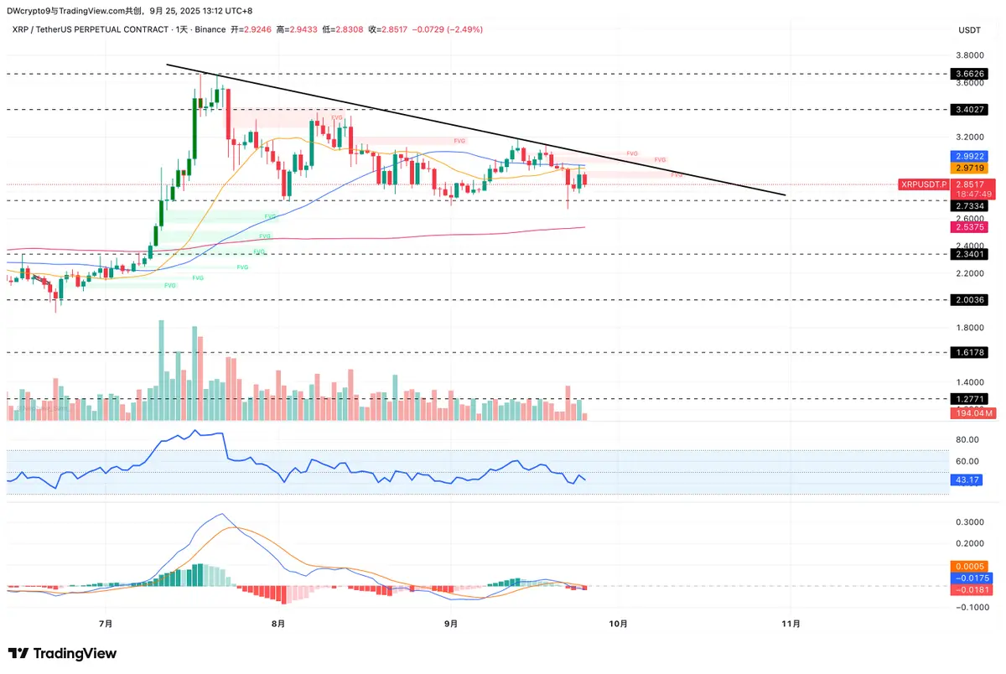
Task: Click the 9月 time axis label
Action: [x=451, y=624]
